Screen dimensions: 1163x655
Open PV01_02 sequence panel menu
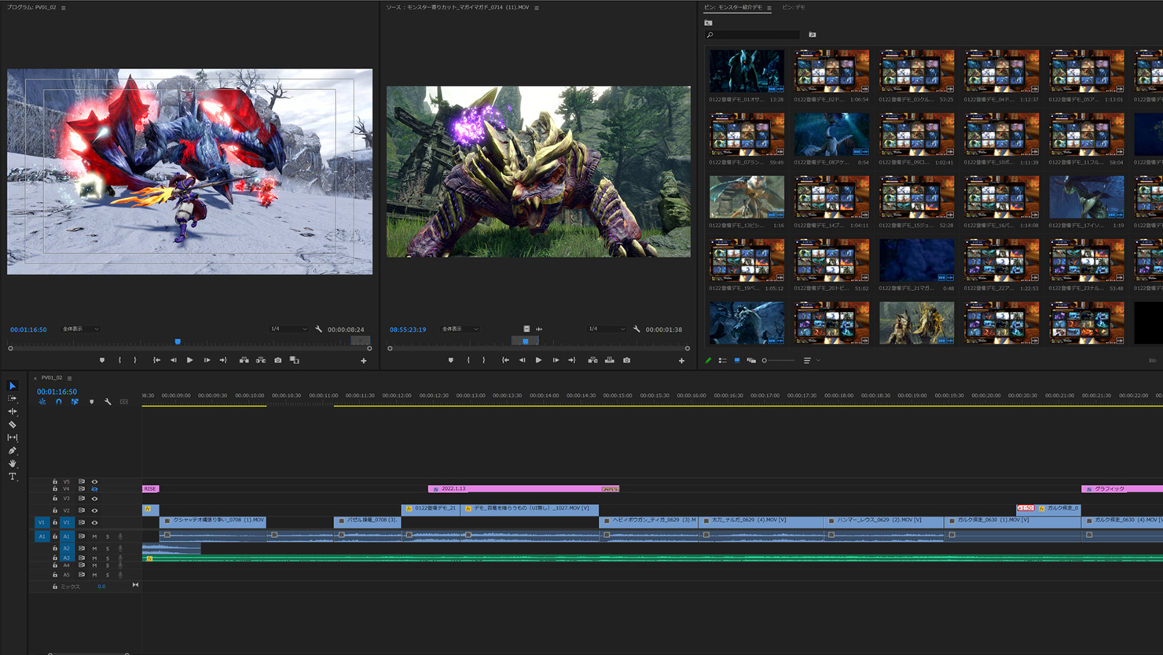tap(70, 378)
